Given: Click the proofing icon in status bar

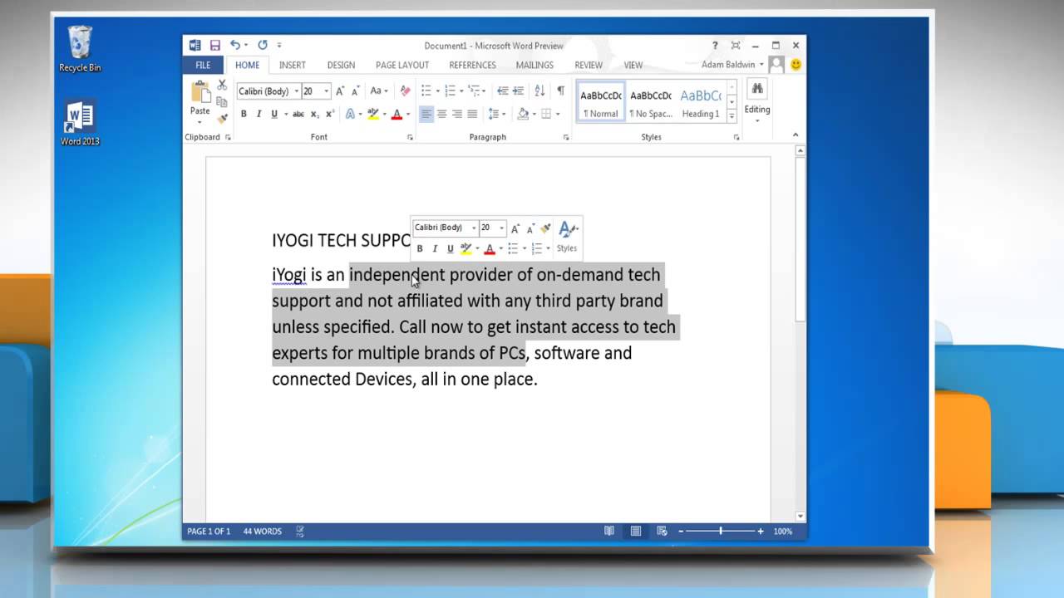Looking at the screenshot, I should (300, 531).
